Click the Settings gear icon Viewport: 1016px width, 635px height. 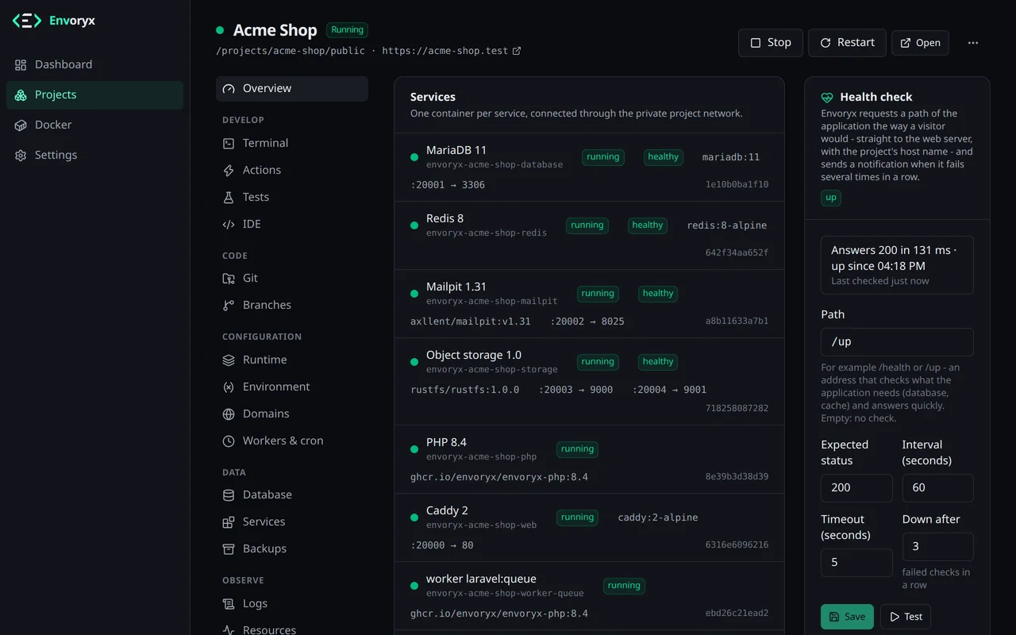pyautogui.click(x=21, y=155)
